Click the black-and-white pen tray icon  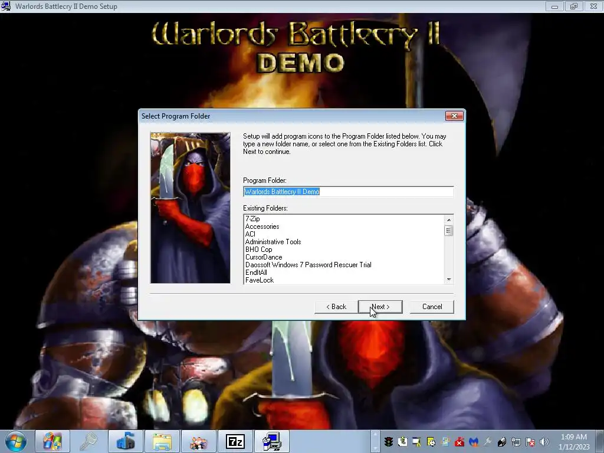coord(502,442)
